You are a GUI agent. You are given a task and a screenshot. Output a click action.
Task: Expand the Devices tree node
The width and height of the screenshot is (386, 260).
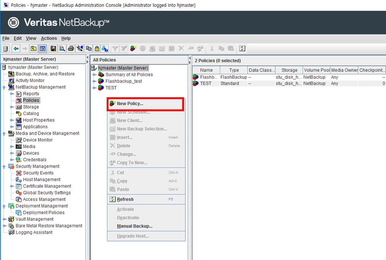(x=12, y=153)
